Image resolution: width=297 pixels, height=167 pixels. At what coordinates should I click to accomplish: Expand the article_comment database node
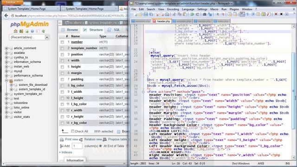(x=6, y=48)
